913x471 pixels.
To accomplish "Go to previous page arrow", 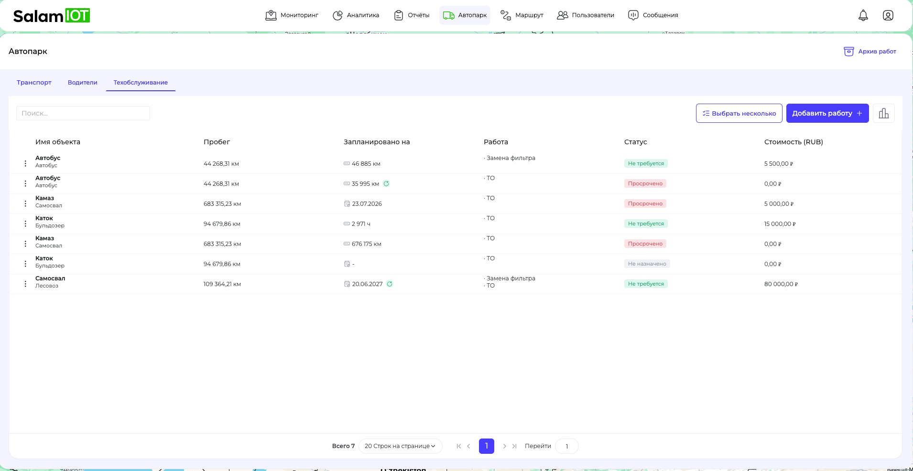I will point(468,446).
